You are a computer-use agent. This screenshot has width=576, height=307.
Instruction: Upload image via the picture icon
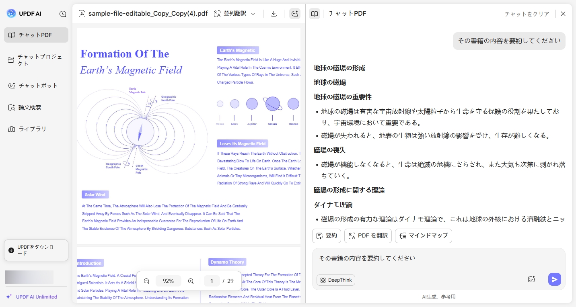click(531, 279)
